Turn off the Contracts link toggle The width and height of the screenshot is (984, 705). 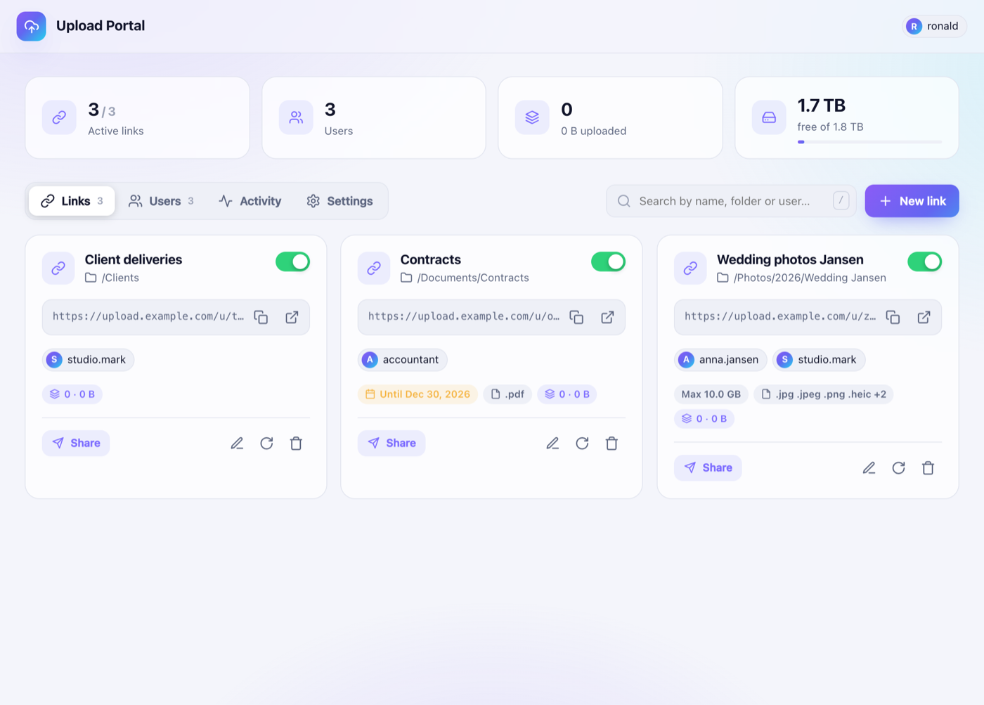click(x=608, y=261)
